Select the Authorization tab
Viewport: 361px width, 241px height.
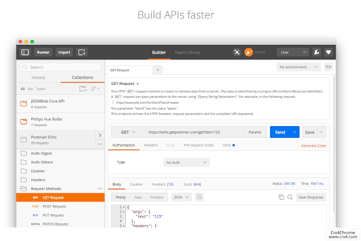(x=123, y=145)
